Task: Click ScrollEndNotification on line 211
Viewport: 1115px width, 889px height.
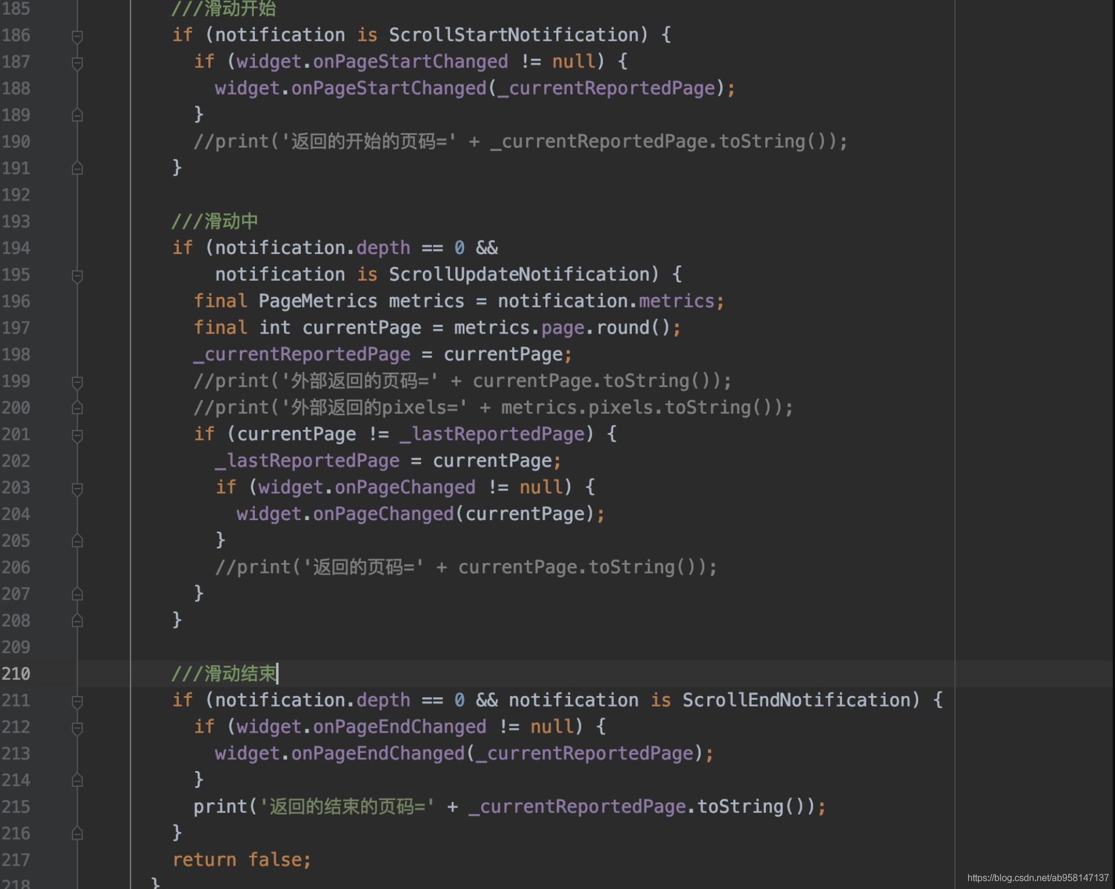Action: click(797, 701)
